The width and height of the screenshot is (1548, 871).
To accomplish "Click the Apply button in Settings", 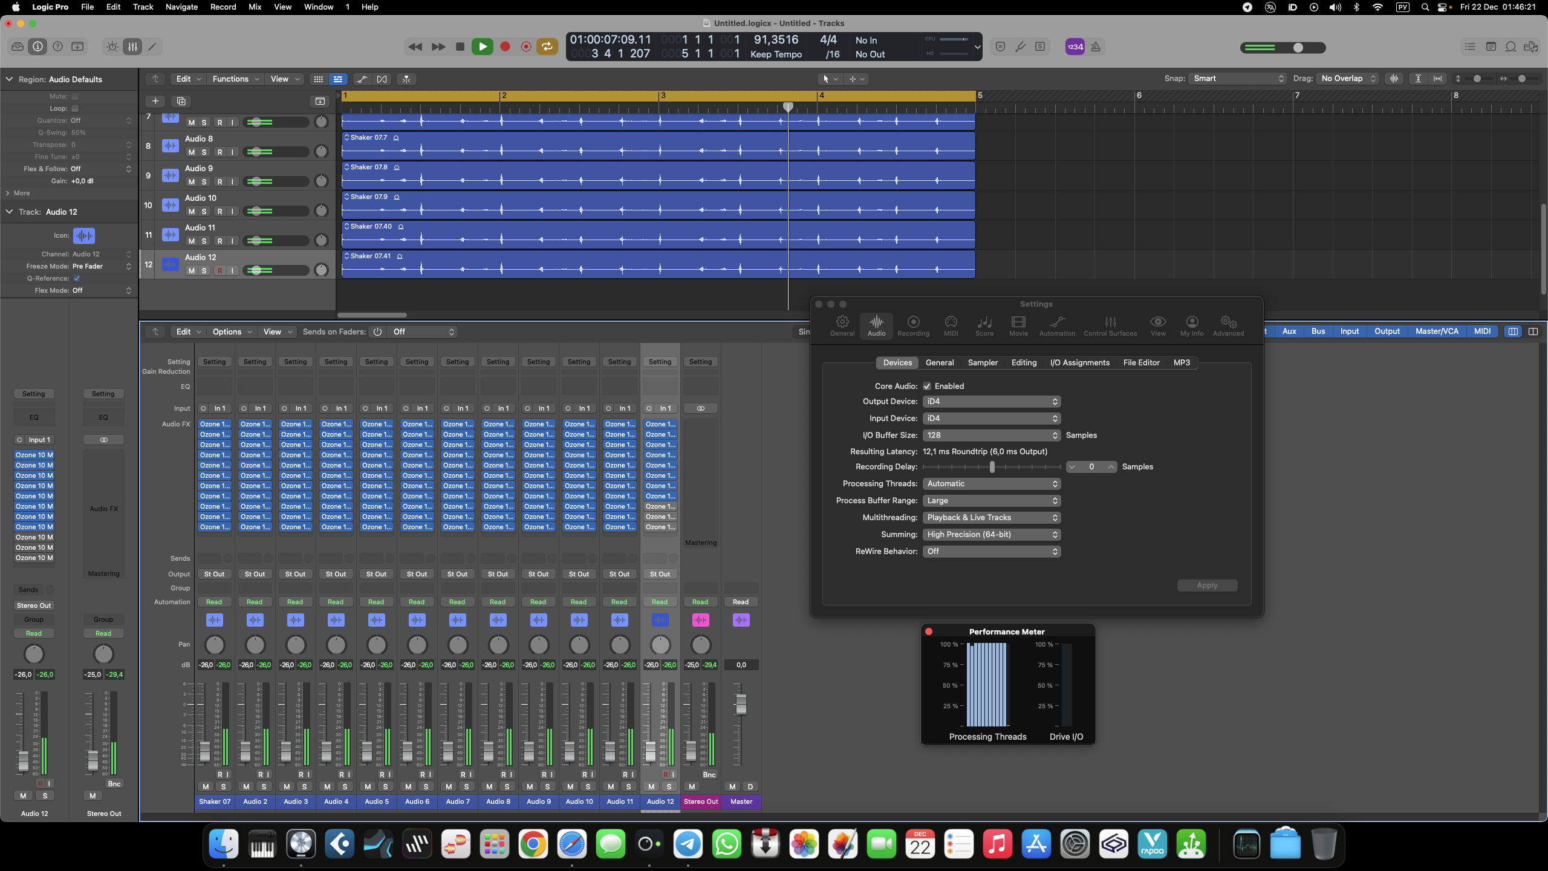I will [1206, 585].
